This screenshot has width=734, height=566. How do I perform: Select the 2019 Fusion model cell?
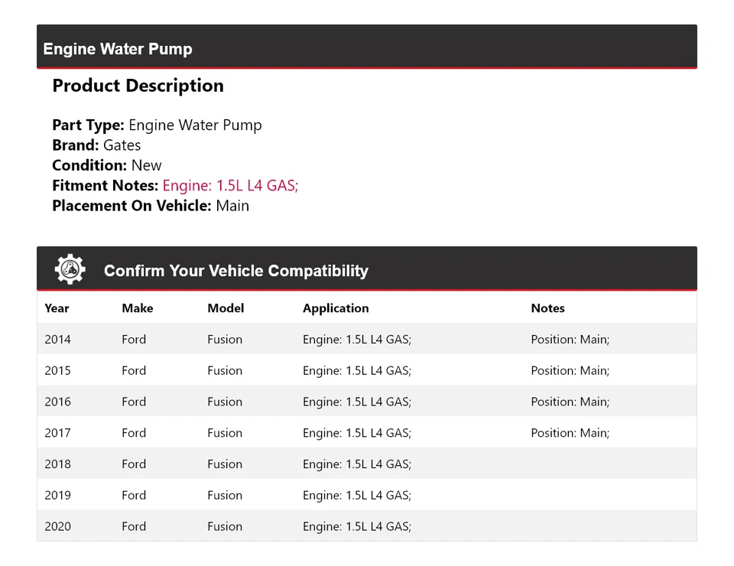(225, 496)
